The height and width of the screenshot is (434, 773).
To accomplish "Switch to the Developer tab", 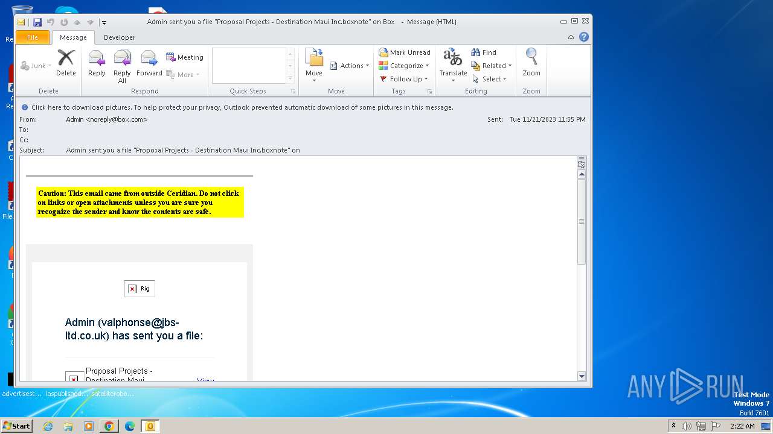I will pos(120,37).
